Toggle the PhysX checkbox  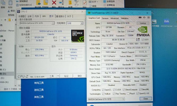click(x=128, y=94)
